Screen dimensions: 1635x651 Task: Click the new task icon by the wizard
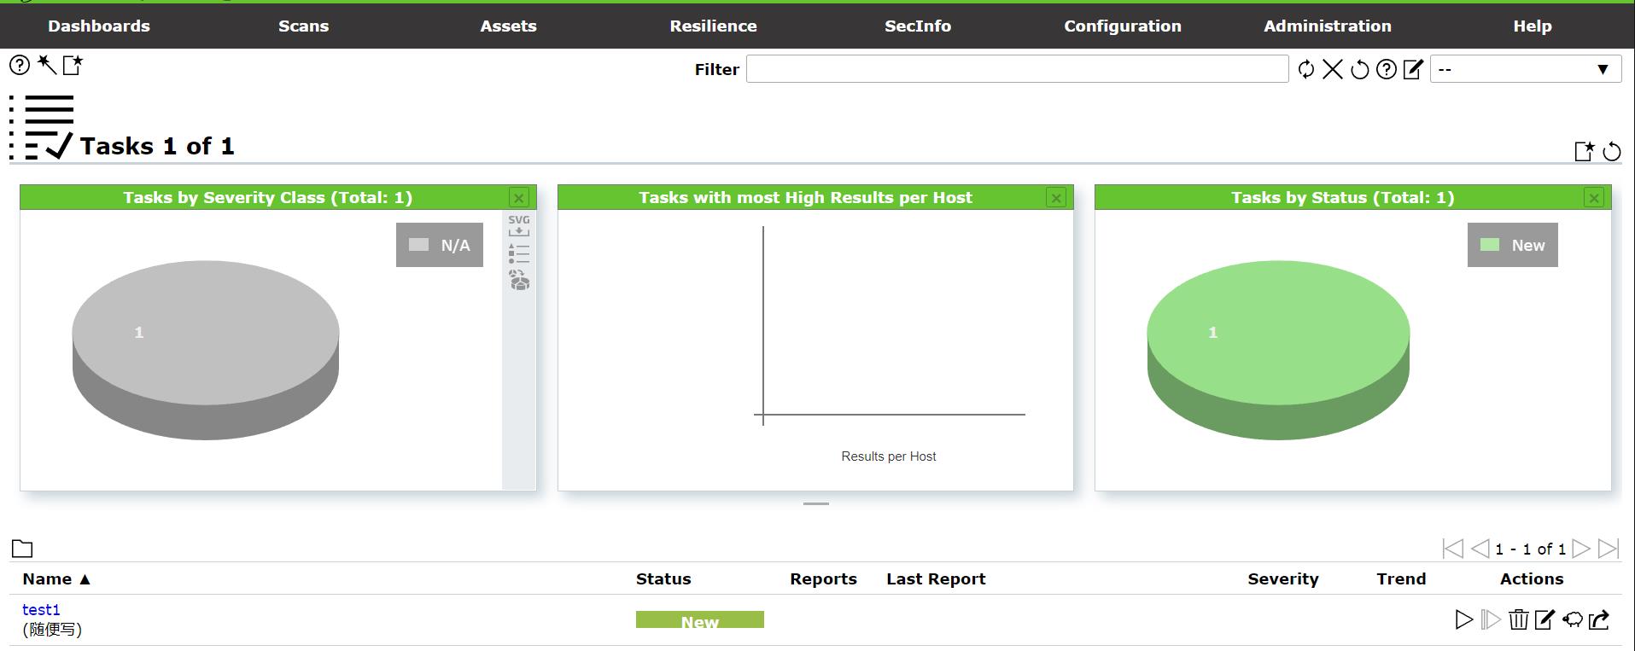tap(73, 65)
